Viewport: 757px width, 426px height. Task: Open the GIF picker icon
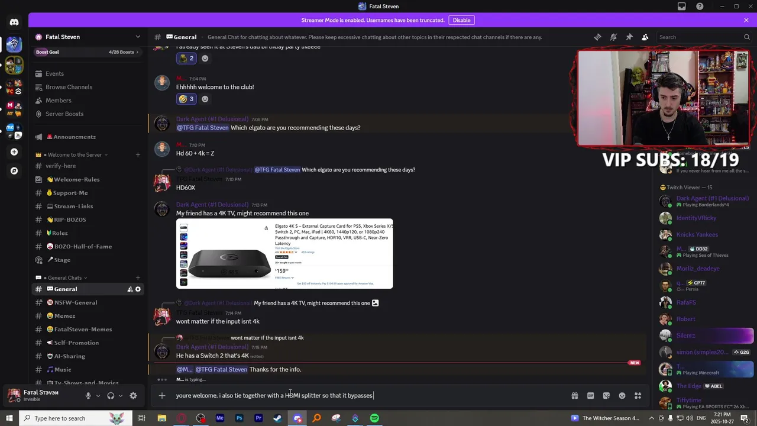point(590,396)
